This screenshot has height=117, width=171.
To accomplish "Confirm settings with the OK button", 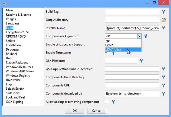I will click(x=74, y=110).
